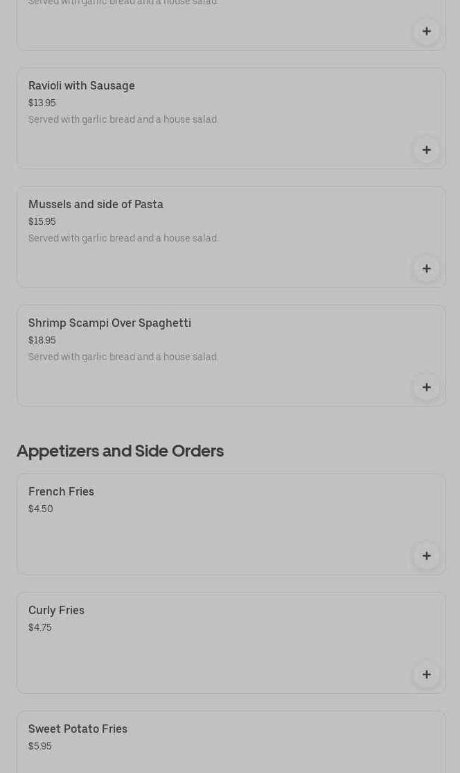Click plus icon on the topmost partially visible card

point(427,31)
